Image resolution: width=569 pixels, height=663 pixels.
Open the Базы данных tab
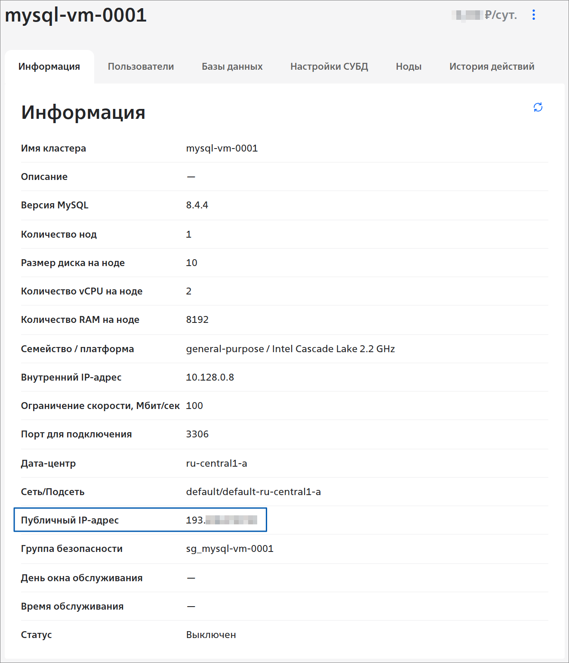232,67
